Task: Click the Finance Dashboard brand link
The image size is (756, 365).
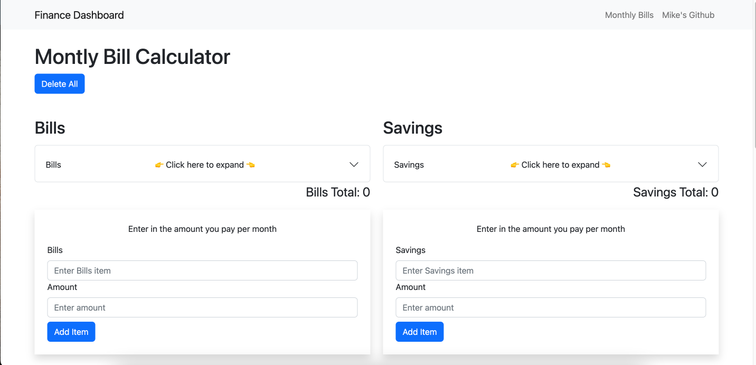Action: [x=79, y=15]
